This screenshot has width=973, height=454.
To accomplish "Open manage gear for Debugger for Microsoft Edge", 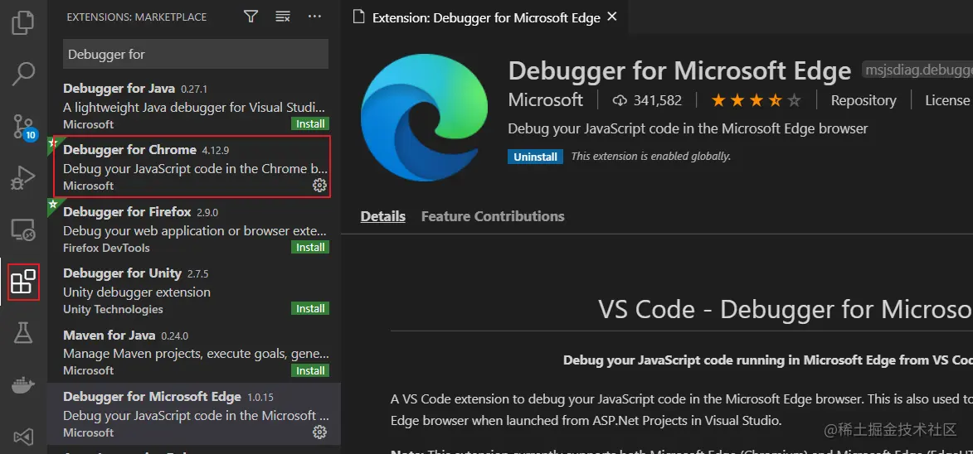I will [319, 432].
